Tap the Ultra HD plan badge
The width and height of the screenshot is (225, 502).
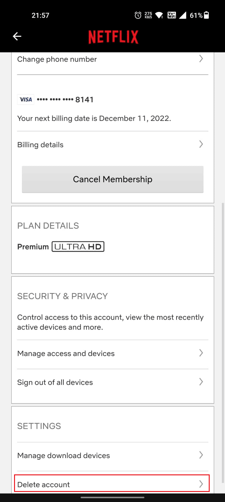(x=78, y=246)
